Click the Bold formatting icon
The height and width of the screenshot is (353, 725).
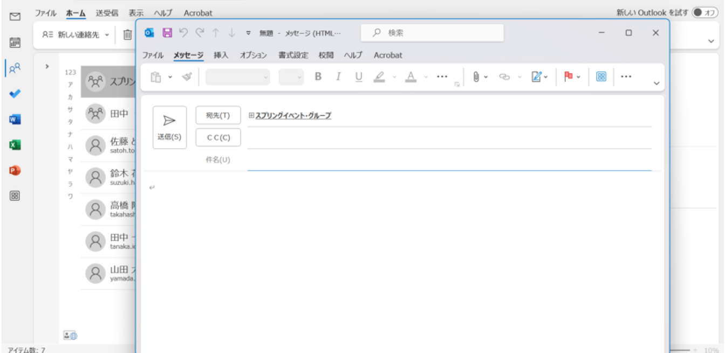coord(318,77)
